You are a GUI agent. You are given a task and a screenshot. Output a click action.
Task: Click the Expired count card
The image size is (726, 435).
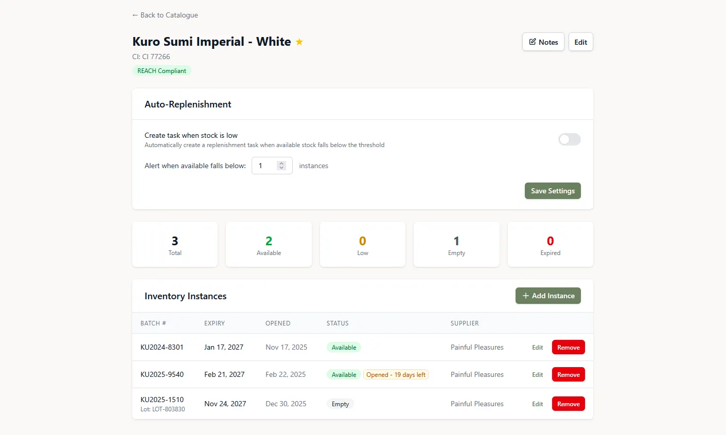pos(550,245)
